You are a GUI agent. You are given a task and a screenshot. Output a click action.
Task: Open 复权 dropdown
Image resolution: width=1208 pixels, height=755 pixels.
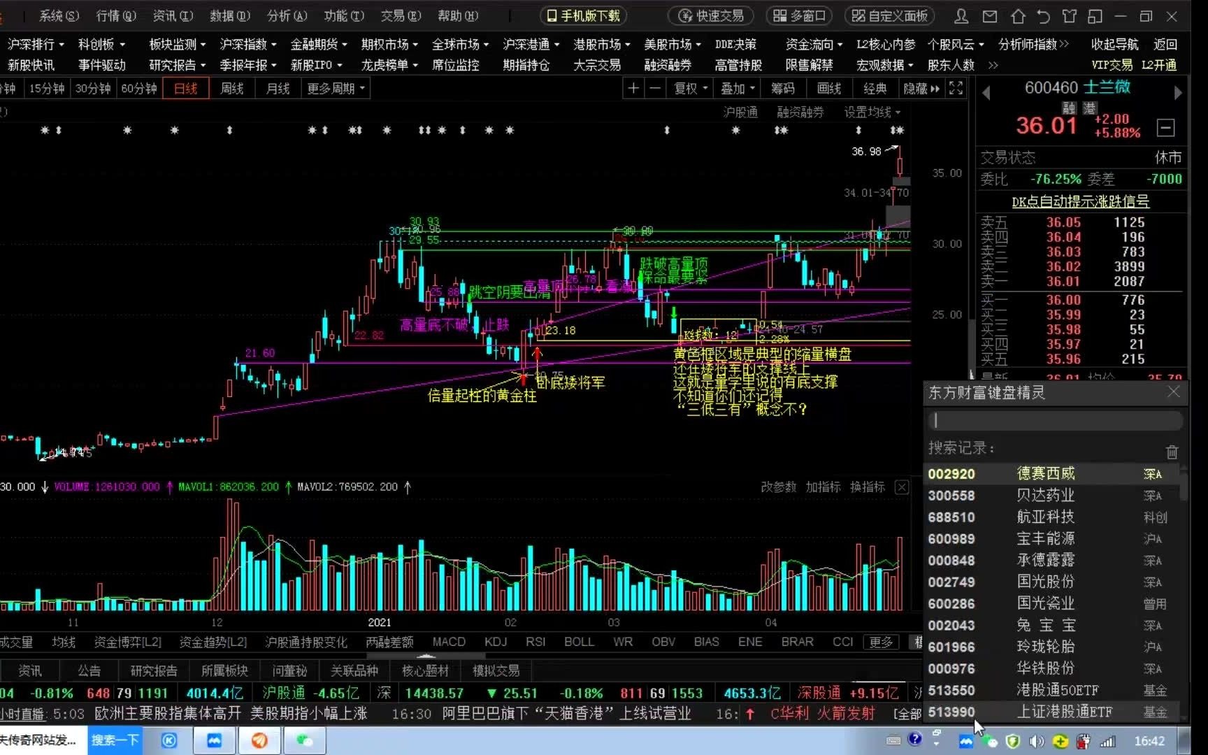click(x=691, y=88)
